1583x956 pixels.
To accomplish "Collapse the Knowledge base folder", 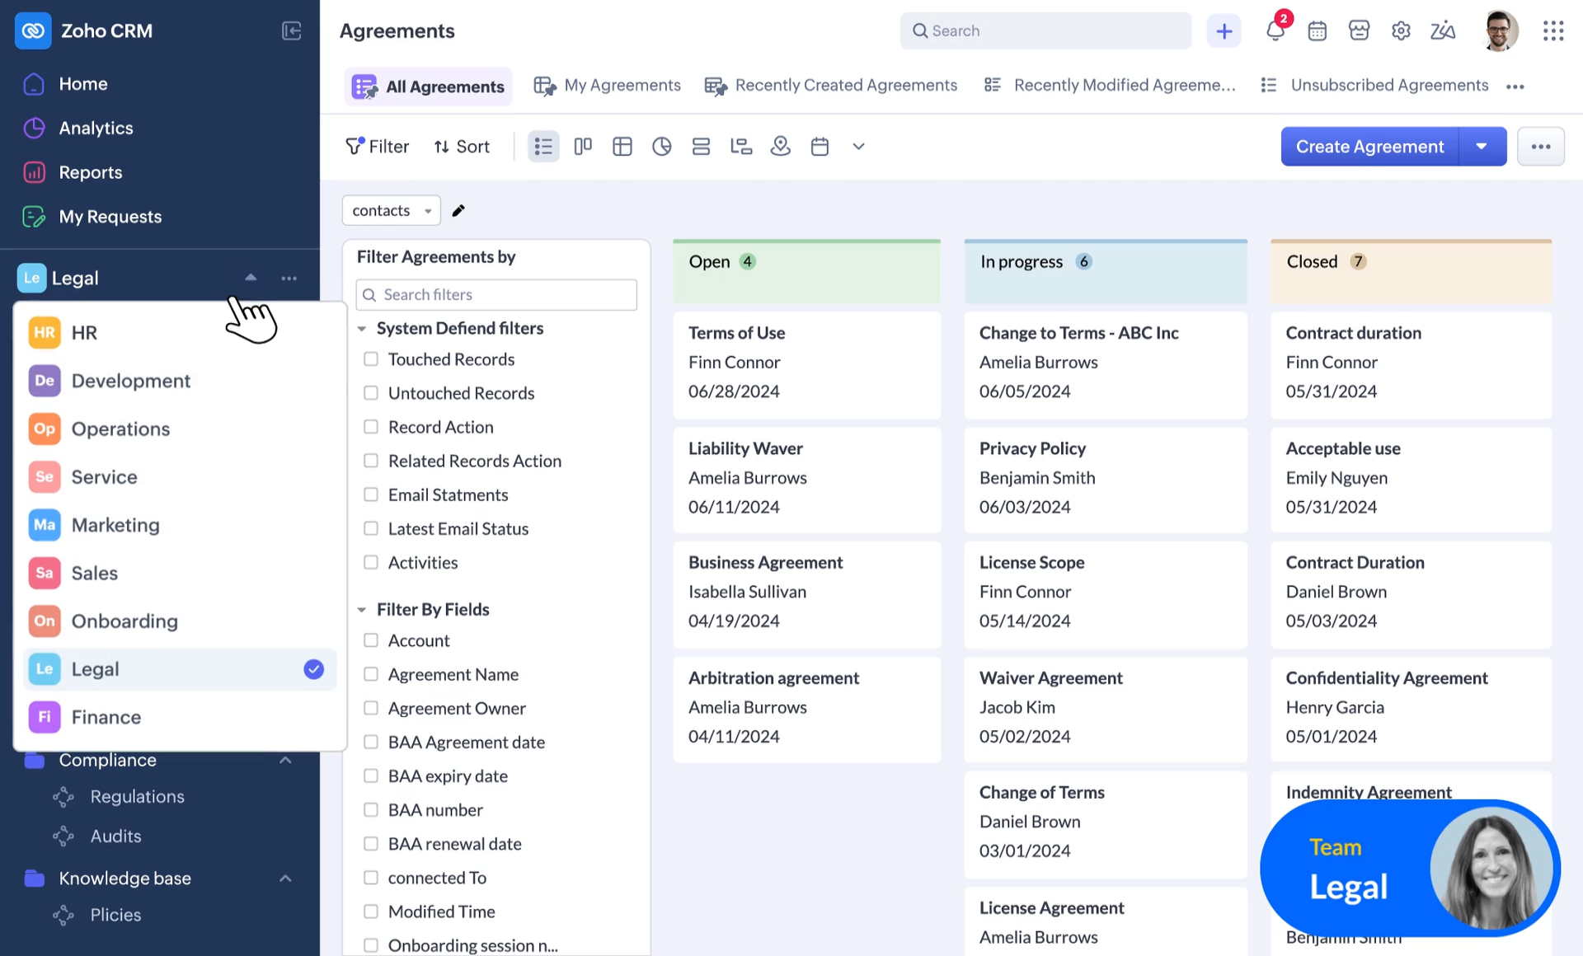I will click(x=285, y=879).
